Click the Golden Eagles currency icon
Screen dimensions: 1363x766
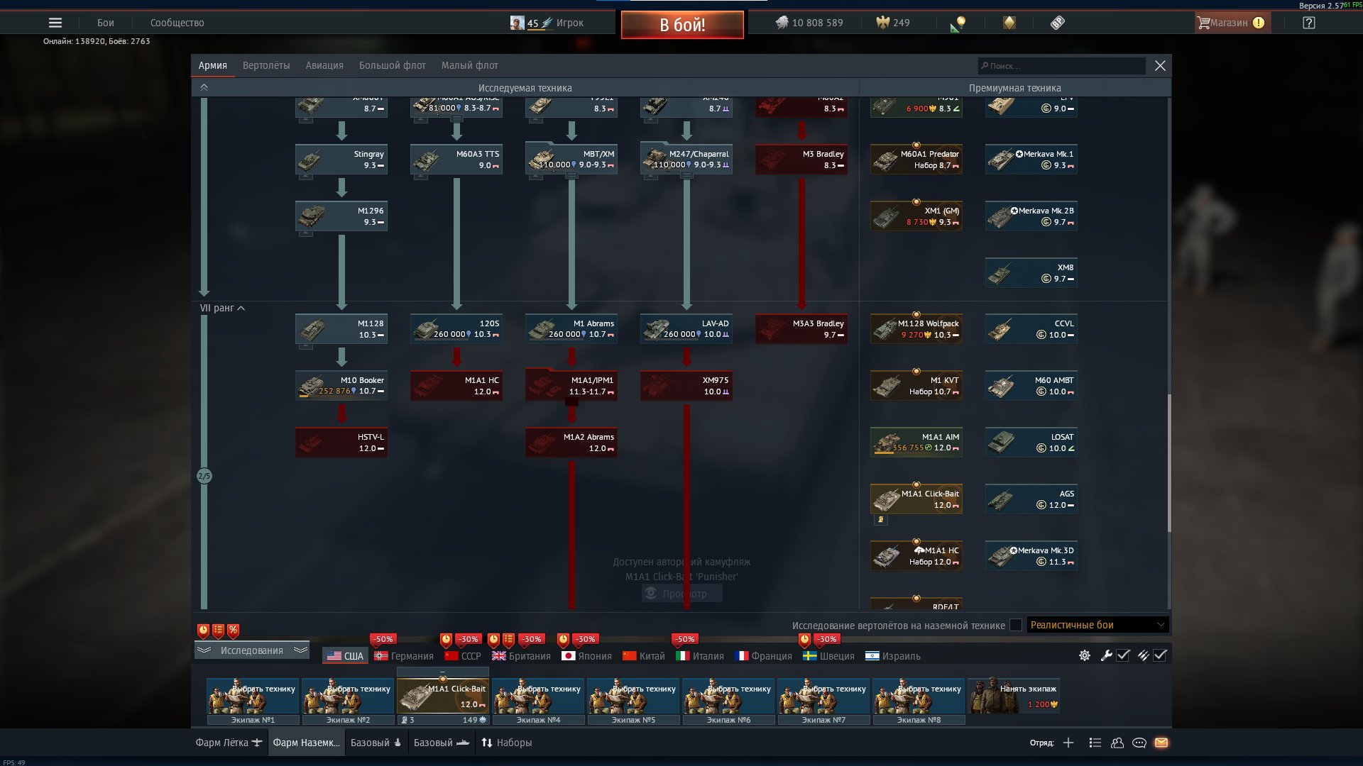[x=882, y=23]
